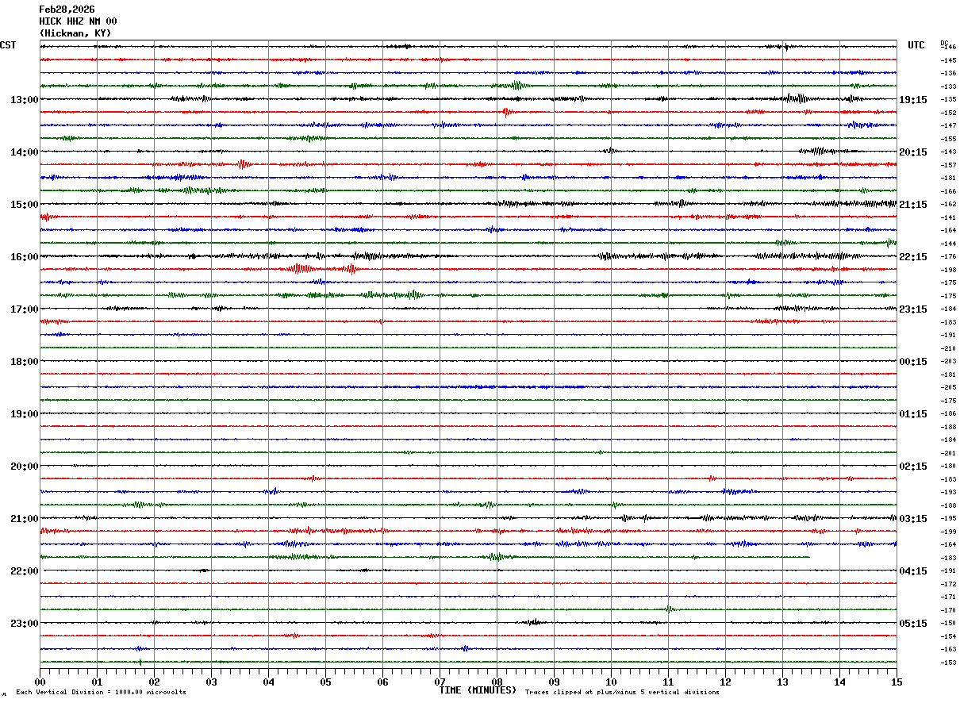This screenshot has width=960, height=703.
Task: Select the 15:00 CST row label
Action: [24, 205]
